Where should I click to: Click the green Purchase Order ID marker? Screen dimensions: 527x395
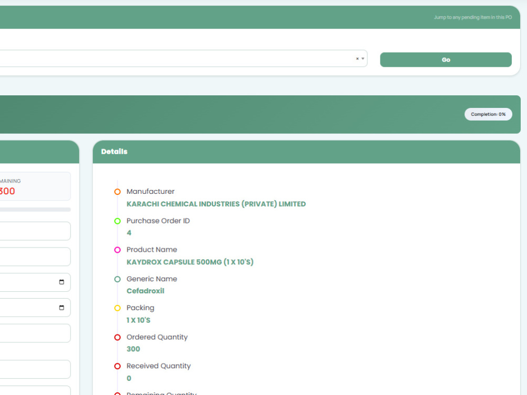pos(118,221)
